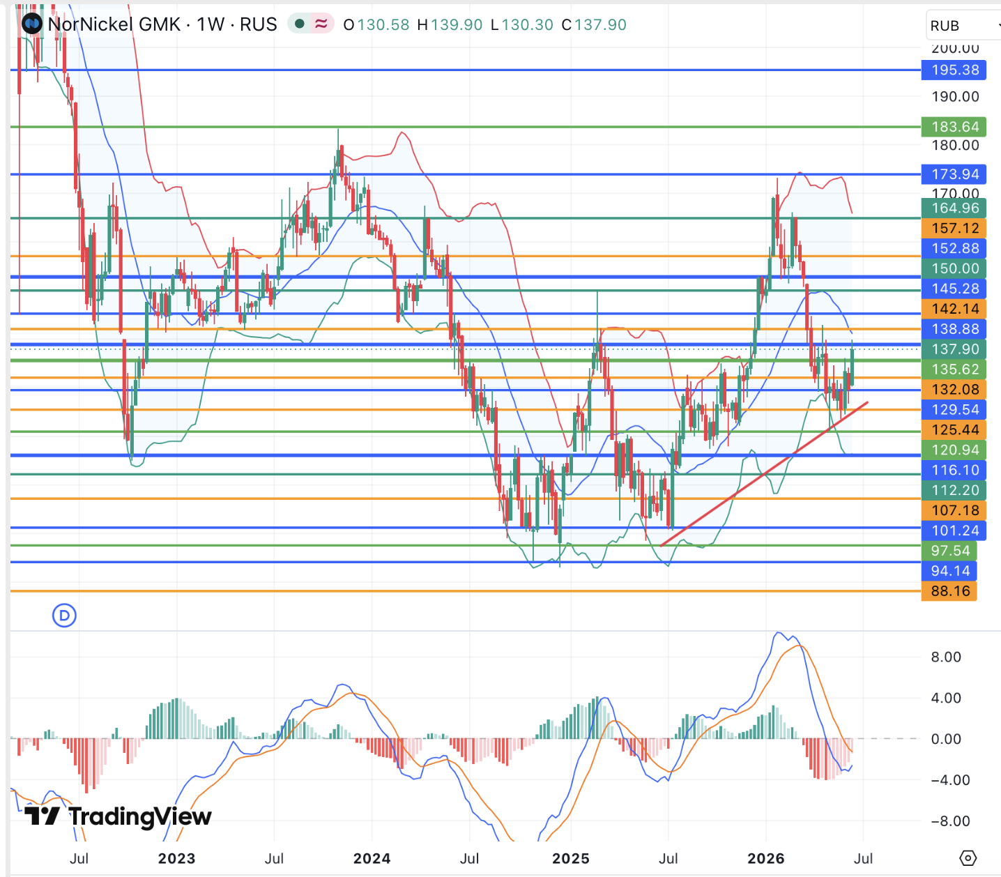This screenshot has height=877, width=1001.
Task: Select the red ascending trendline
Action: (763, 474)
